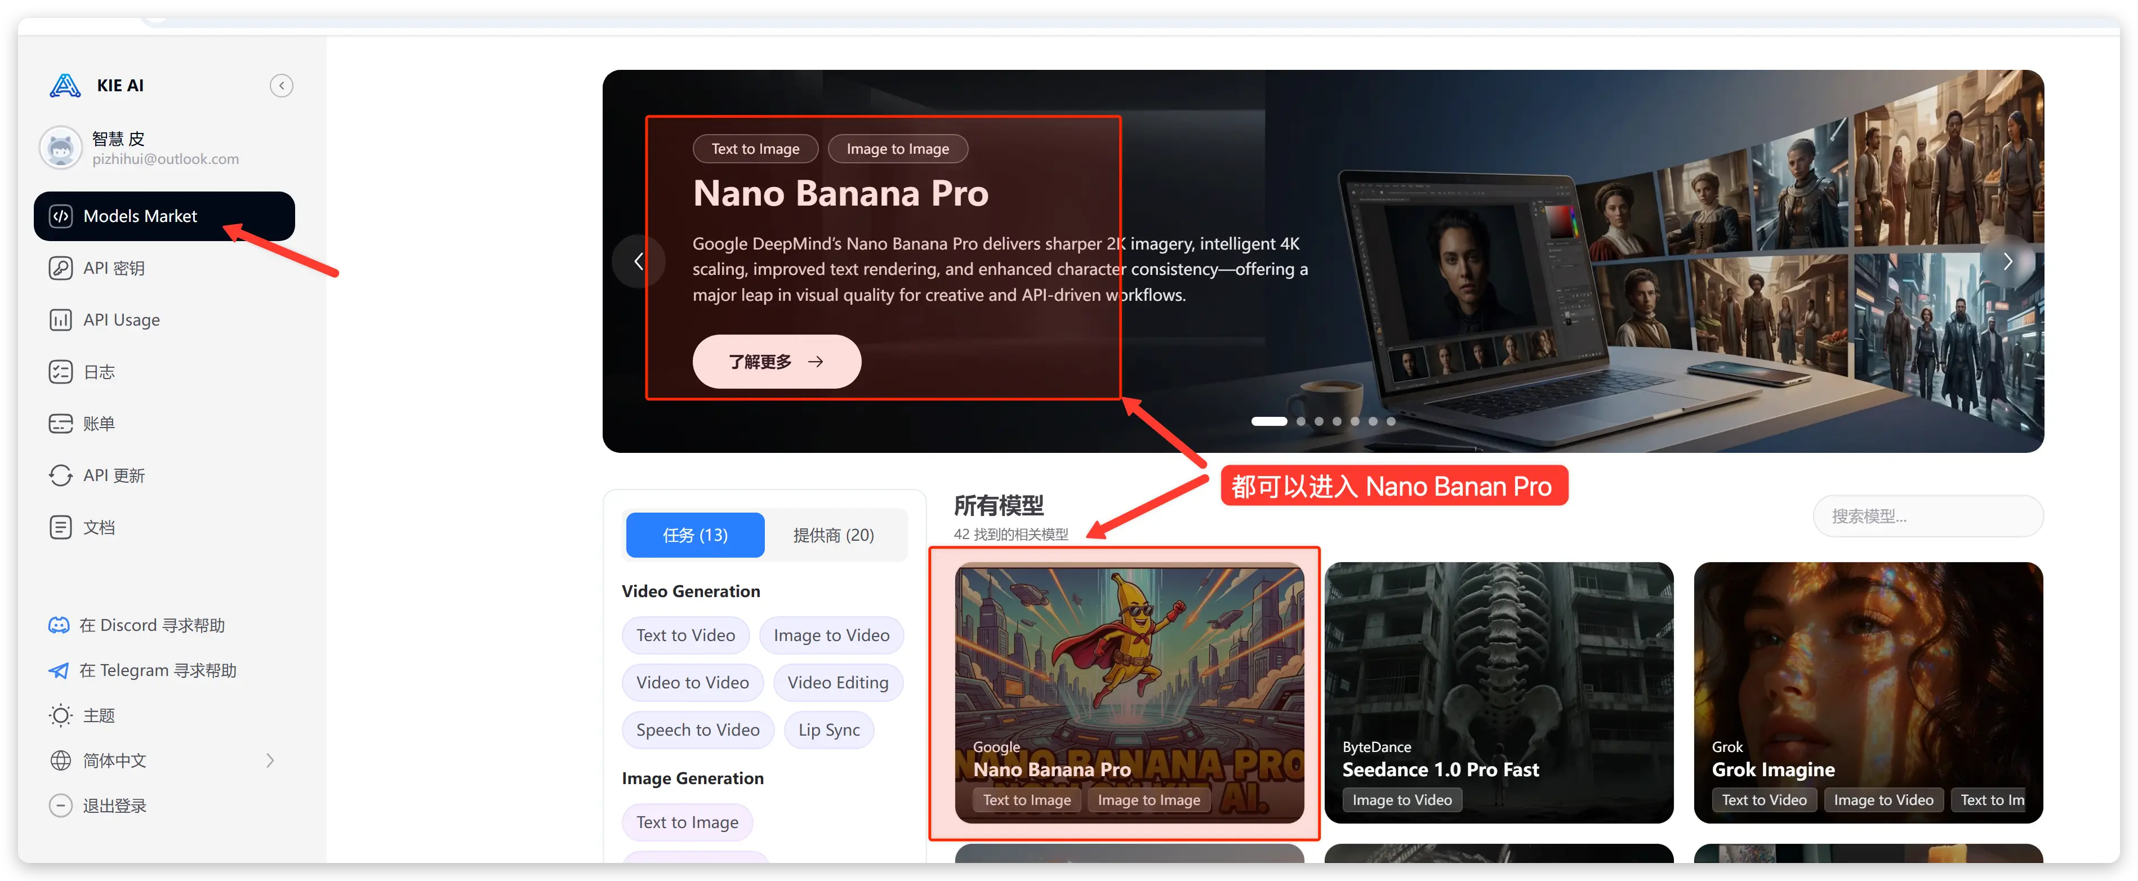Click 在 Telegram 寻求帮助 link
This screenshot has height=881, width=2138.
coord(158,671)
